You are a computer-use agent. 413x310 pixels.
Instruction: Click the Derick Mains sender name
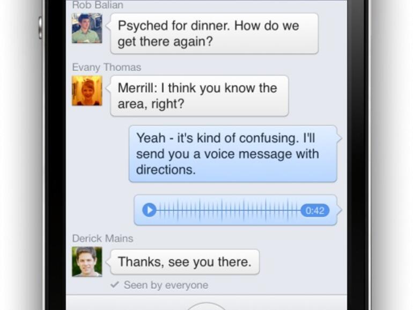click(x=103, y=238)
